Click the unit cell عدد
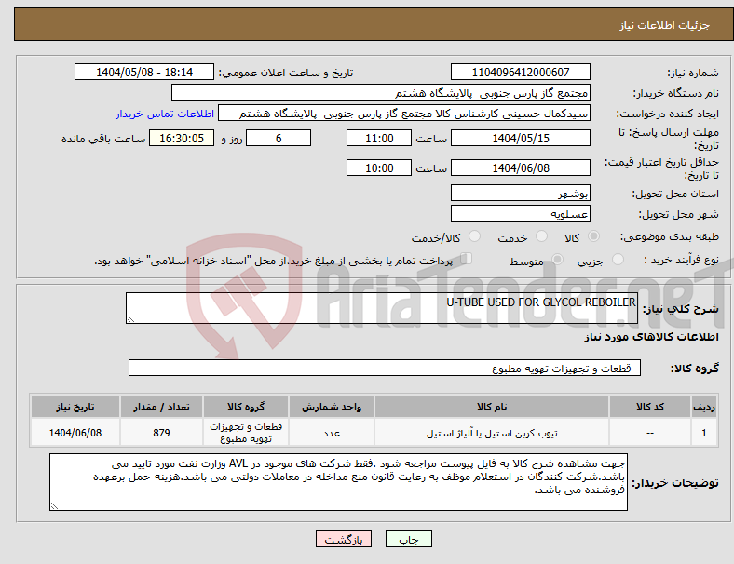The image size is (734, 564). pos(332,433)
